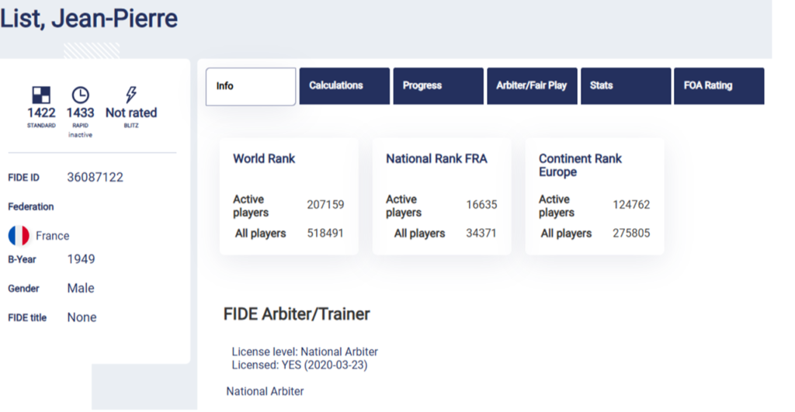Viewport: 795px width, 412px height.
Task: Click the 1433 rapid rating value
Action: (80, 113)
